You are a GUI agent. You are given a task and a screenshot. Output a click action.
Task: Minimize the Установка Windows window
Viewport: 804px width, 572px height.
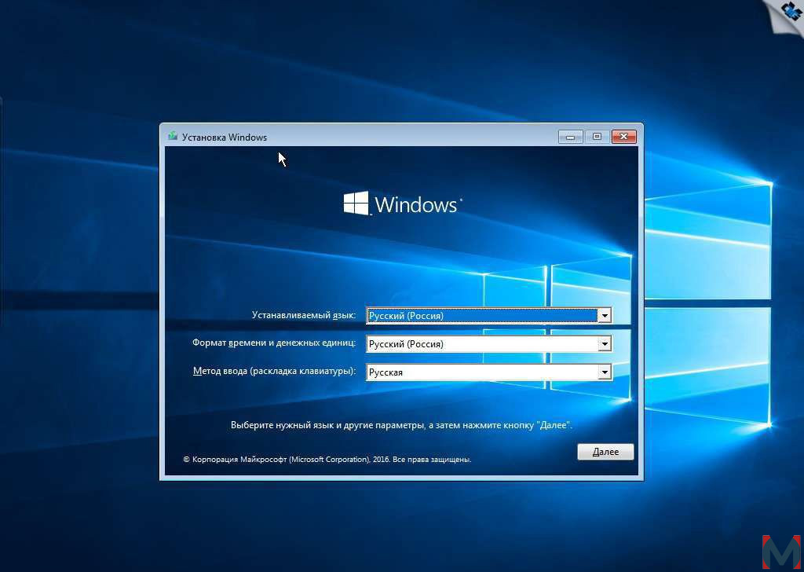(570, 137)
